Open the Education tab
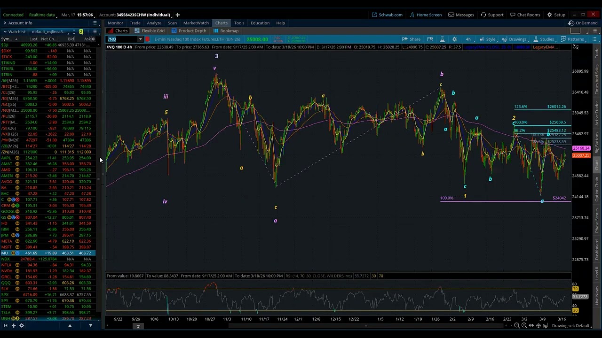This screenshot has height=338, width=602. pyautogui.click(x=260, y=23)
